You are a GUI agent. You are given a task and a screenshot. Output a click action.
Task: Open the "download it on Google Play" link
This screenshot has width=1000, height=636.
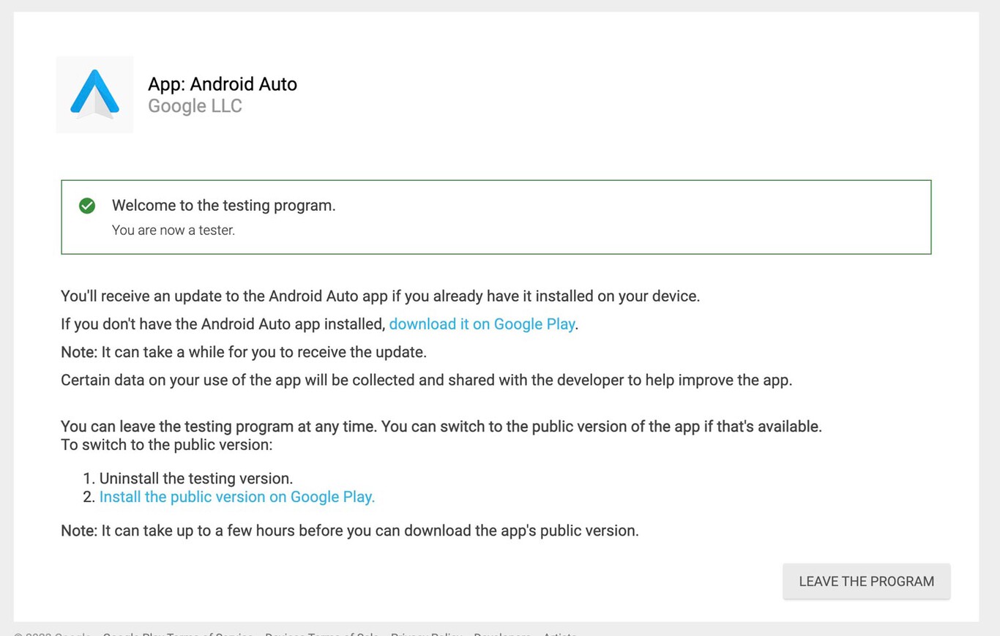click(482, 323)
